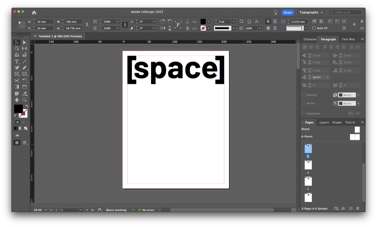The height and width of the screenshot is (227, 377).
Task: Open the Typography workspace dropdown
Action: point(311,12)
